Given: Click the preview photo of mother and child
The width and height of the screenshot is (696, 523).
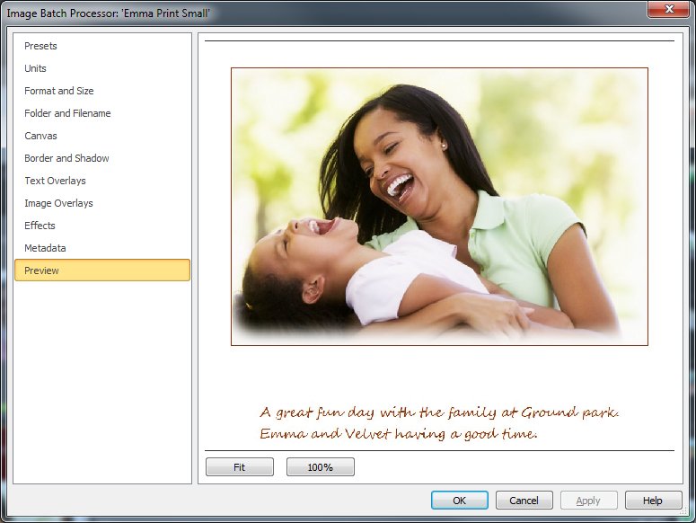Looking at the screenshot, I should click(x=439, y=207).
